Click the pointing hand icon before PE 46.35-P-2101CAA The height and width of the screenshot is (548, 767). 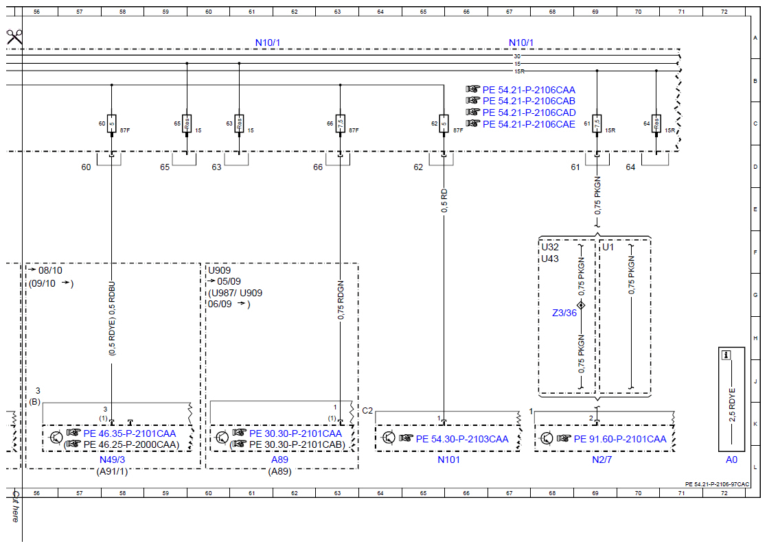[x=73, y=433]
